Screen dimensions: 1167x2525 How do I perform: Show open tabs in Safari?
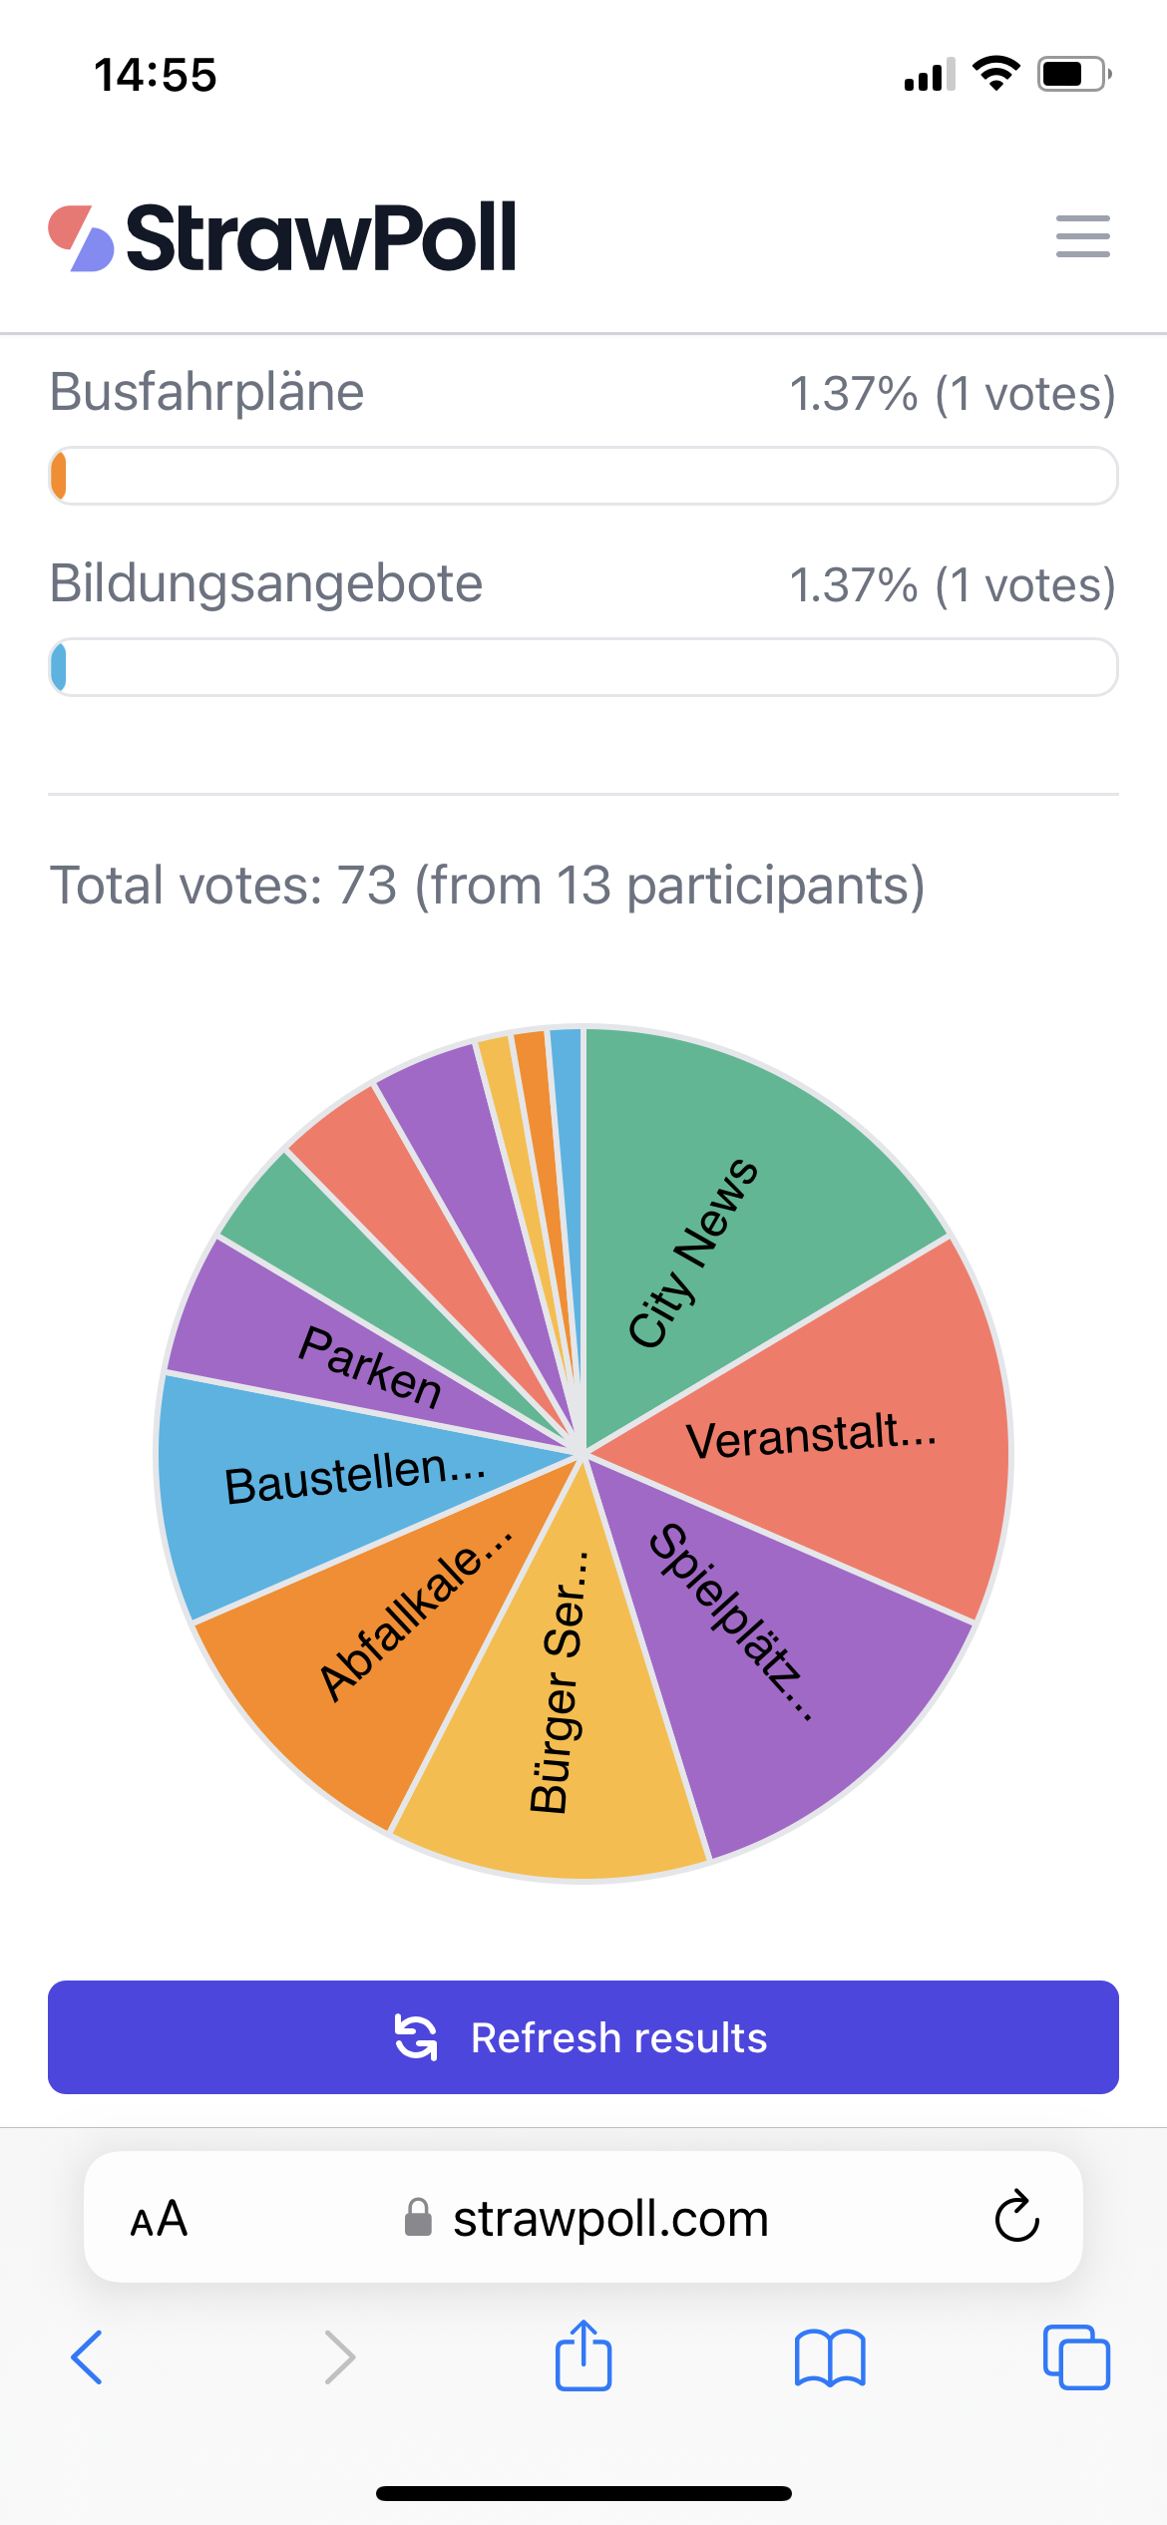click(1076, 2356)
